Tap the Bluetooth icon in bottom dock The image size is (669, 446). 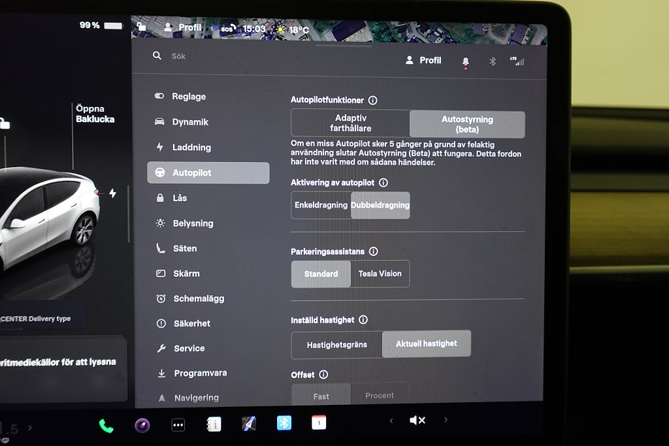tap(284, 423)
